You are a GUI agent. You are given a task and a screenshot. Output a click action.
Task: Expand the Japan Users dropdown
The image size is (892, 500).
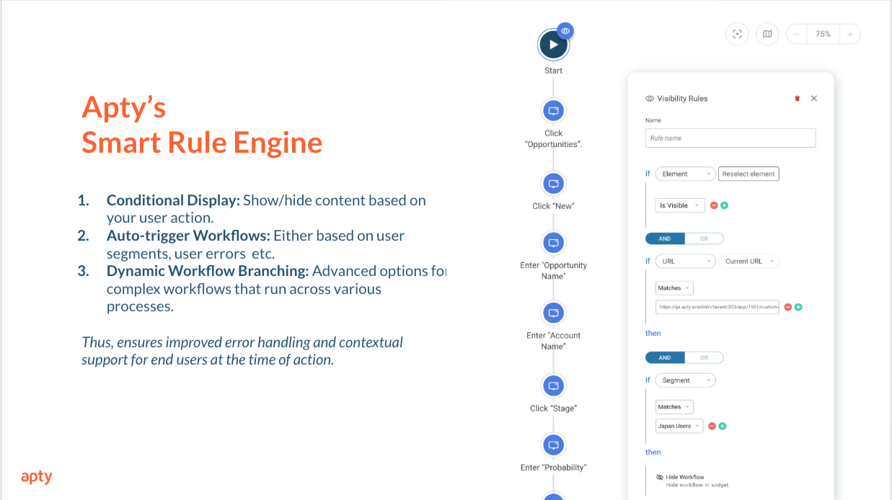tap(679, 426)
